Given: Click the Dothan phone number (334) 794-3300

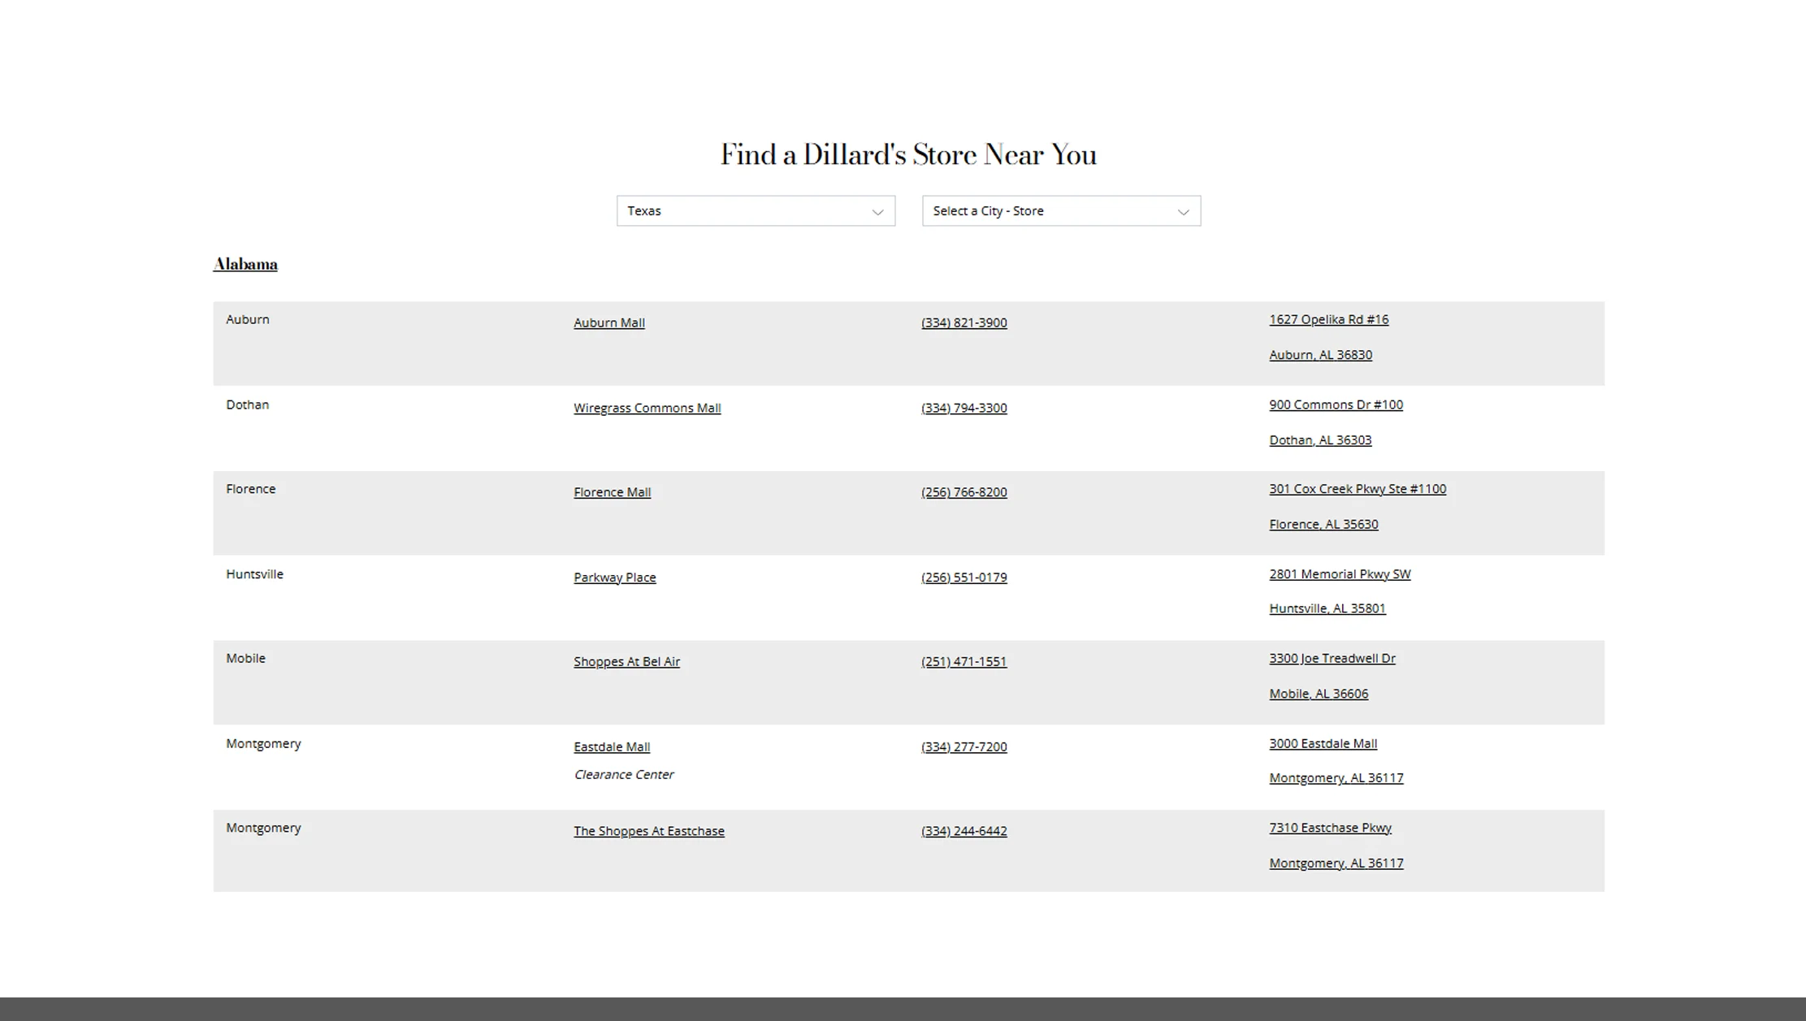Looking at the screenshot, I should 964,407.
